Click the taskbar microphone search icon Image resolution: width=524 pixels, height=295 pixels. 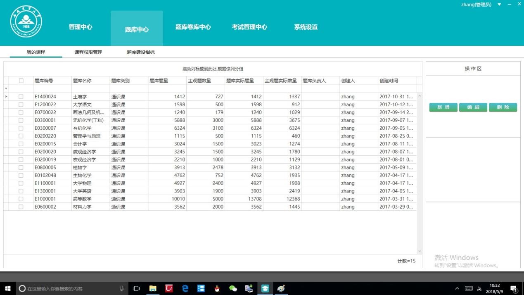[x=121, y=288]
